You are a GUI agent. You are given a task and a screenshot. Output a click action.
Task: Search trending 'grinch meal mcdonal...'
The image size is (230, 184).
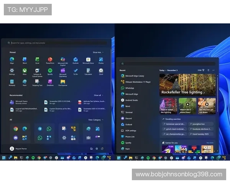174,129
